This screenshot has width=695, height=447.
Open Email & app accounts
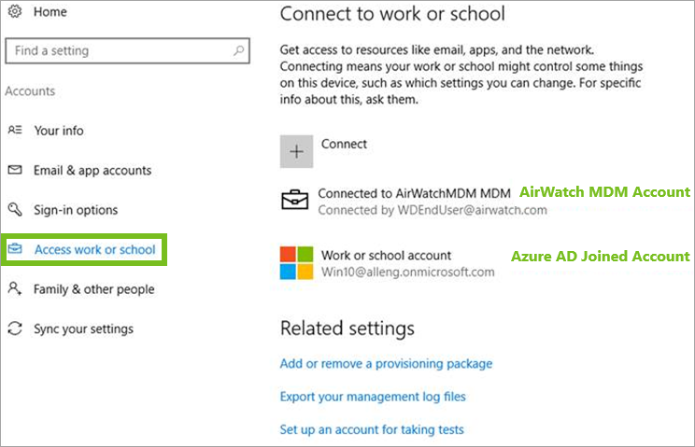(92, 171)
